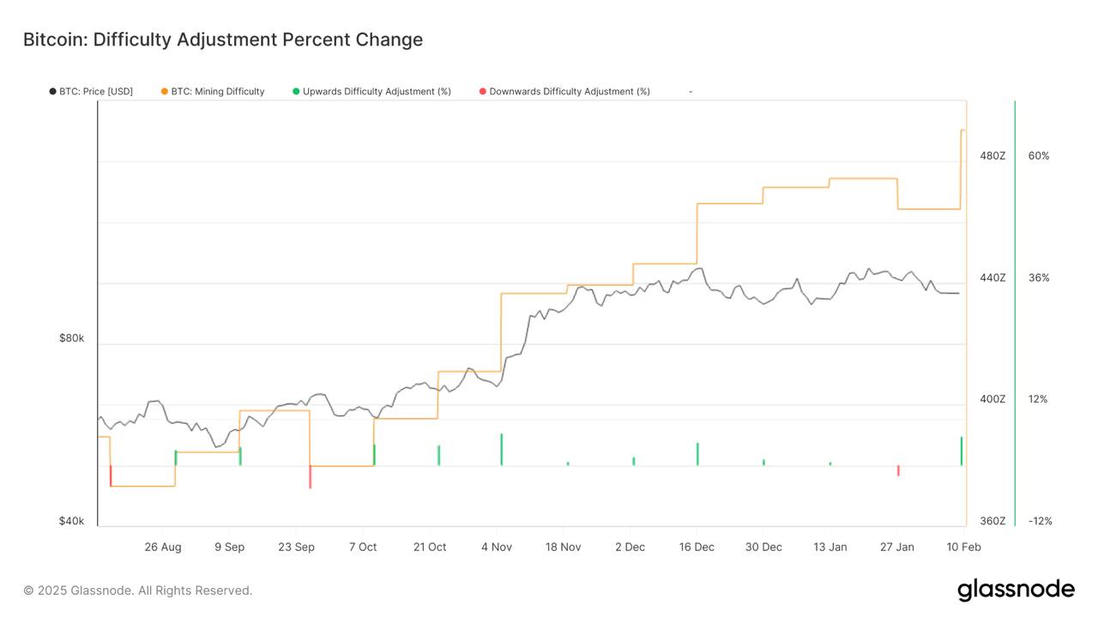Hide the Upwards Difficulty Adjustment (%) series label
1098x618 pixels.
tap(377, 91)
